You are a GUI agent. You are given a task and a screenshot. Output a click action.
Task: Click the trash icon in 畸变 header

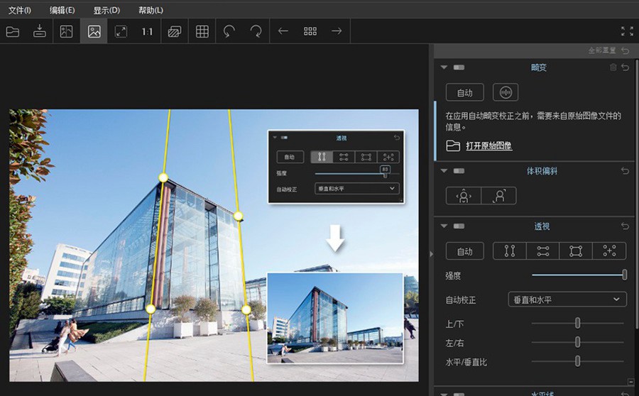click(x=613, y=67)
